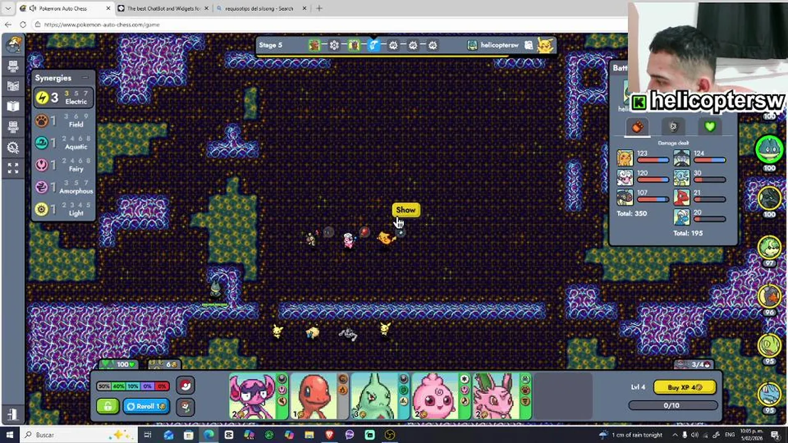Switch to requisotips search browser tab
The image size is (788, 443).
260,9
